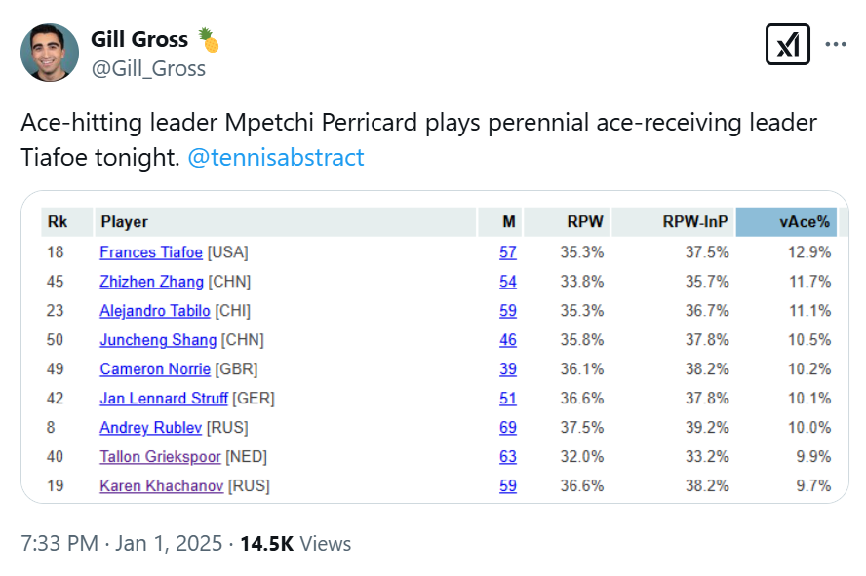Click the Grok xAI icon

(788, 44)
